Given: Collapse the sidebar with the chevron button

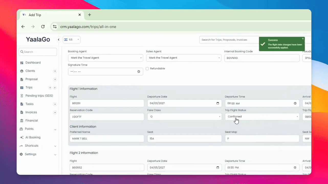Looking at the screenshot, I should click(59, 40).
